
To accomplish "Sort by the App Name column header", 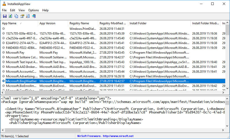I will [x=19, y=23].
